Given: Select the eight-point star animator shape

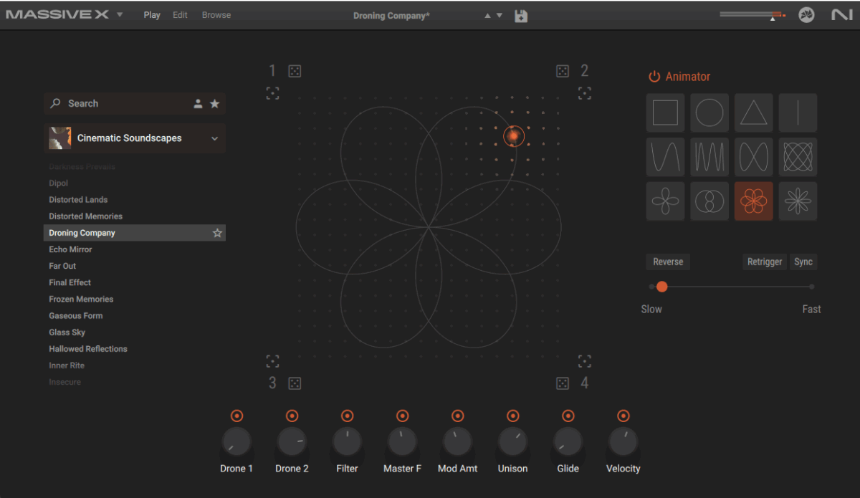Looking at the screenshot, I should (x=798, y=201).
